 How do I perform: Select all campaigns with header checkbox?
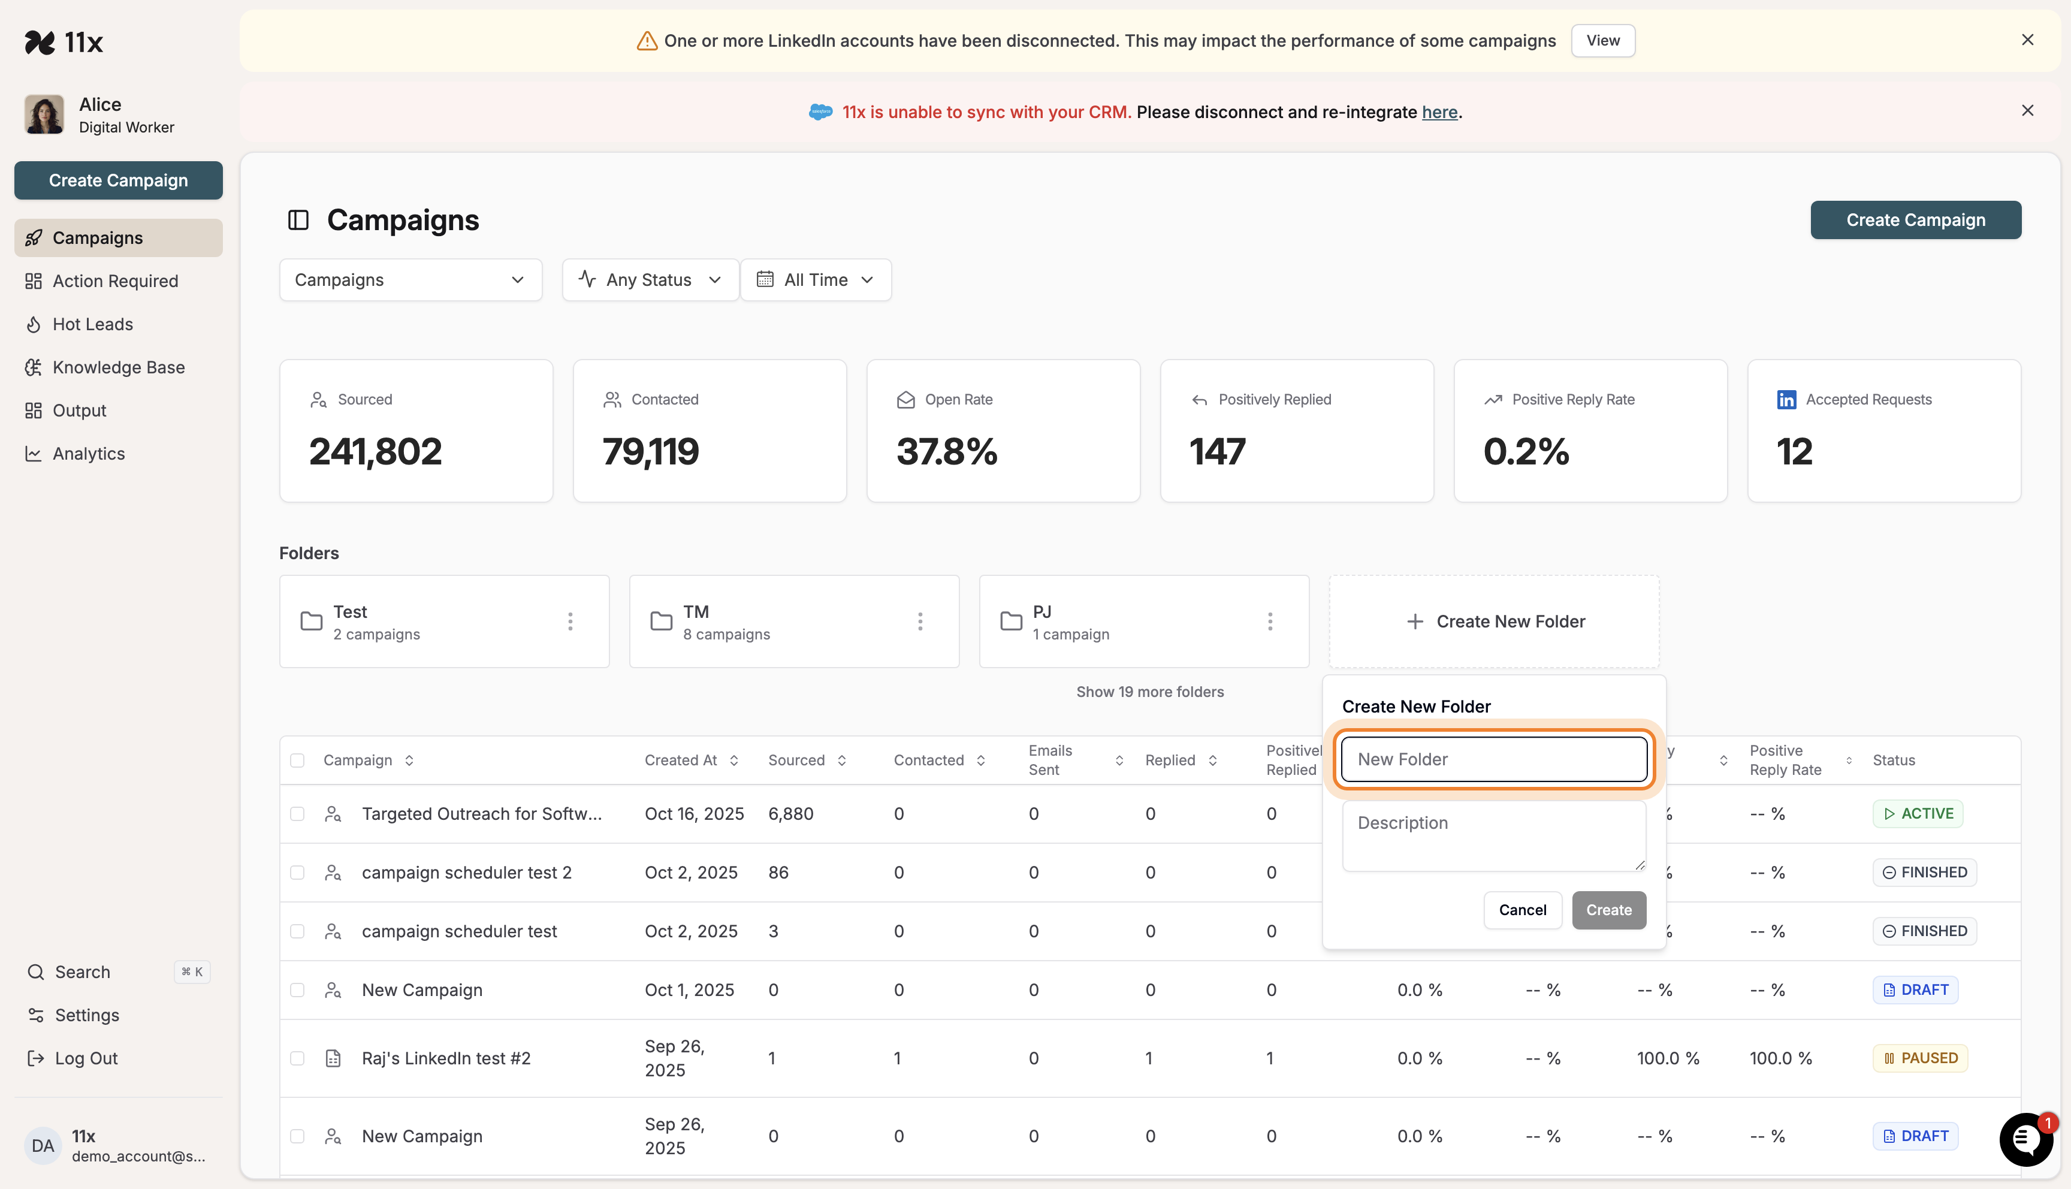297,761
